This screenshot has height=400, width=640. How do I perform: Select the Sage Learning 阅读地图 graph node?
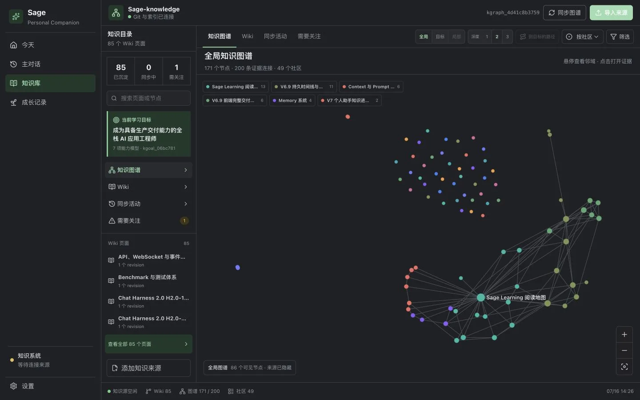480,297
